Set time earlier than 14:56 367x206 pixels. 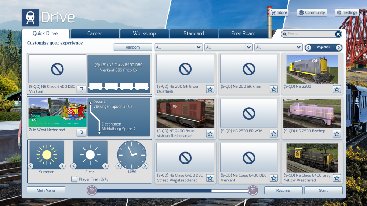pos(119,166)
